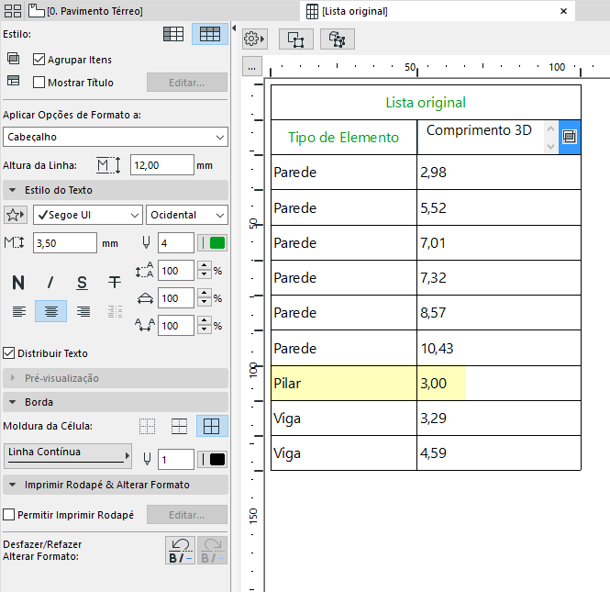Screen dimensions: 610x592
Task: Click the line spacing icon
Action: point(144,270)
